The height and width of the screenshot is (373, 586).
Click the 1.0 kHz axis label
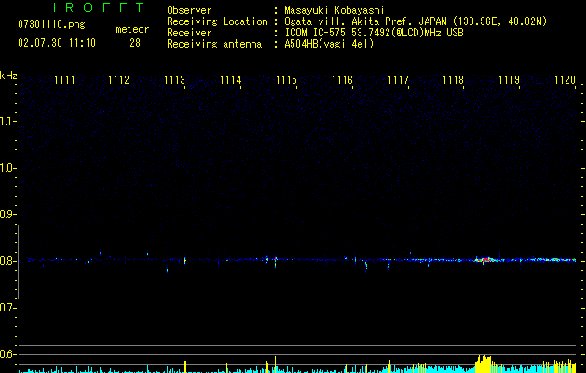click(x=7, y=168)
